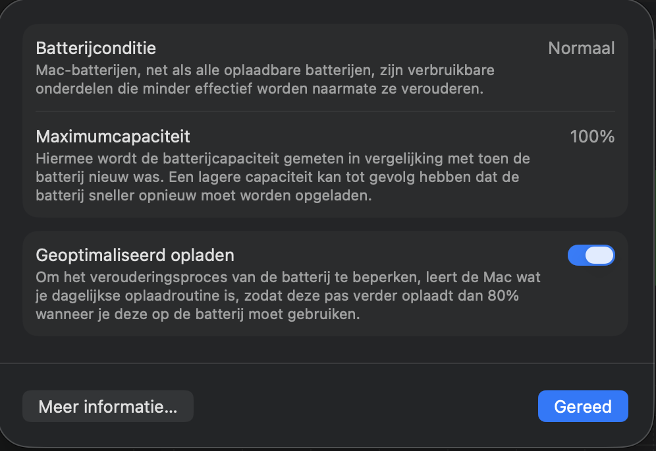
Task: Select the 100% maximum capacity value
Action: (592, 136)
